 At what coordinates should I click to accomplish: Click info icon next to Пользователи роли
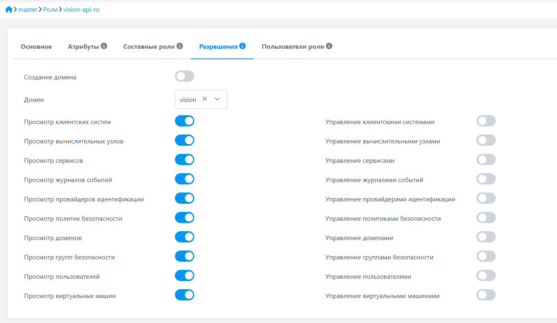click(329, 46)
